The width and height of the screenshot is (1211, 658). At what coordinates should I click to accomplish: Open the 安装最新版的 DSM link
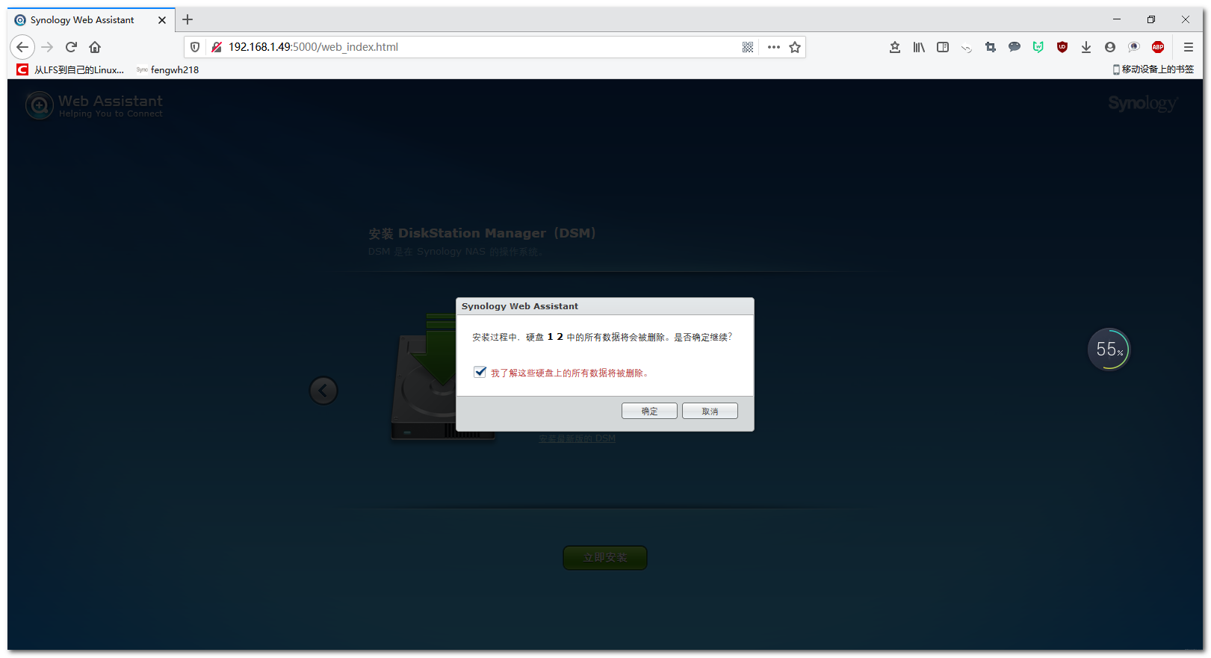pos(577,438)
